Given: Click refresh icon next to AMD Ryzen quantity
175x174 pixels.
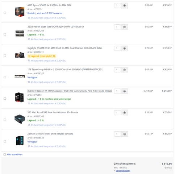Looking at the screenshot, I should [x=124, y=5].
